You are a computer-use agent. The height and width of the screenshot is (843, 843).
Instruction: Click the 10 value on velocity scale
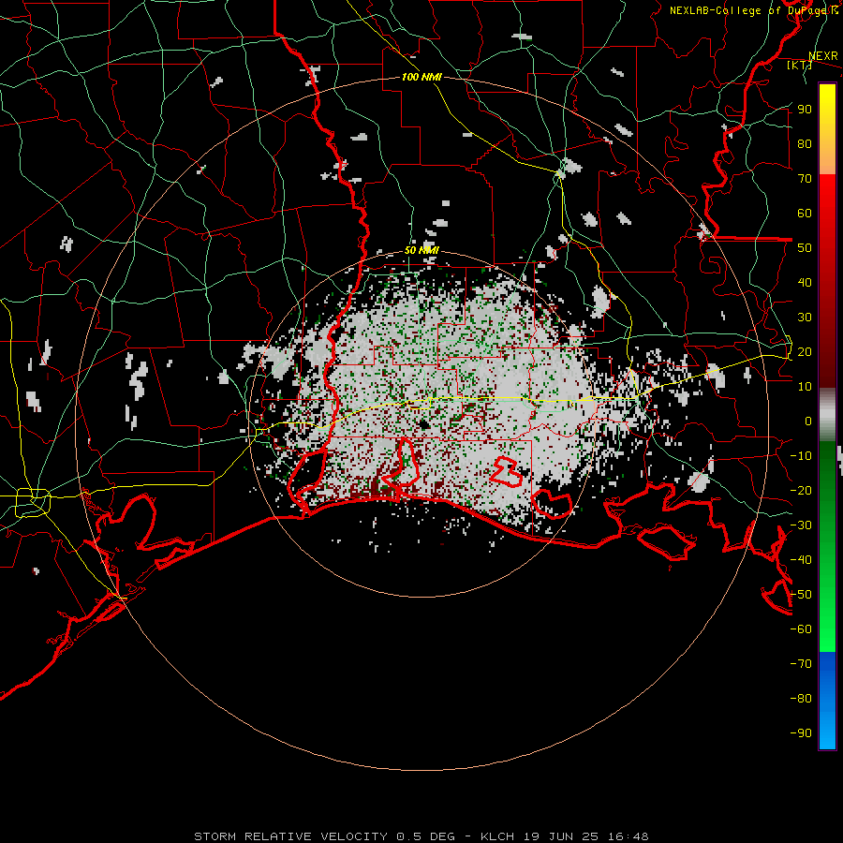click(x=805, y=387)
